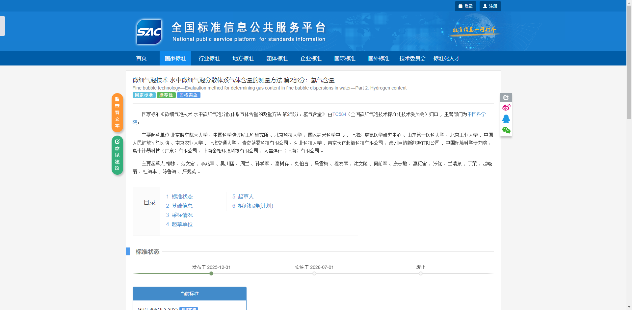
Task: Click the 废止 timeline marker
Action: pyautogui.click(x=421, y=273)
